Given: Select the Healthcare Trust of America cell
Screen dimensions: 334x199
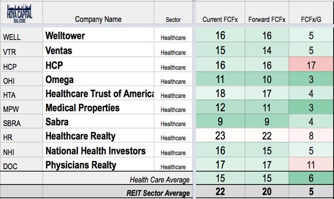Looking at the screenshot, I should click(98, 94).
